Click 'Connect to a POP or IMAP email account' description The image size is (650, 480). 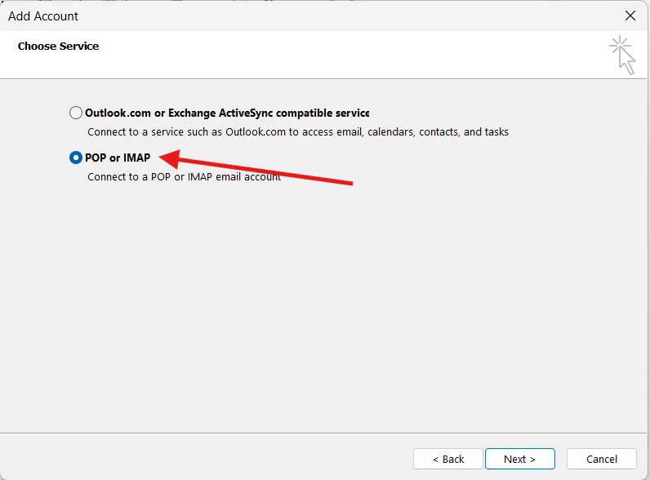pos(184,176)
